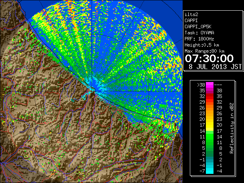The width and height of the screenshot is (244, 183).
Task: Pick the magenta >38 dBZ legend swatch
Action: 210,85
